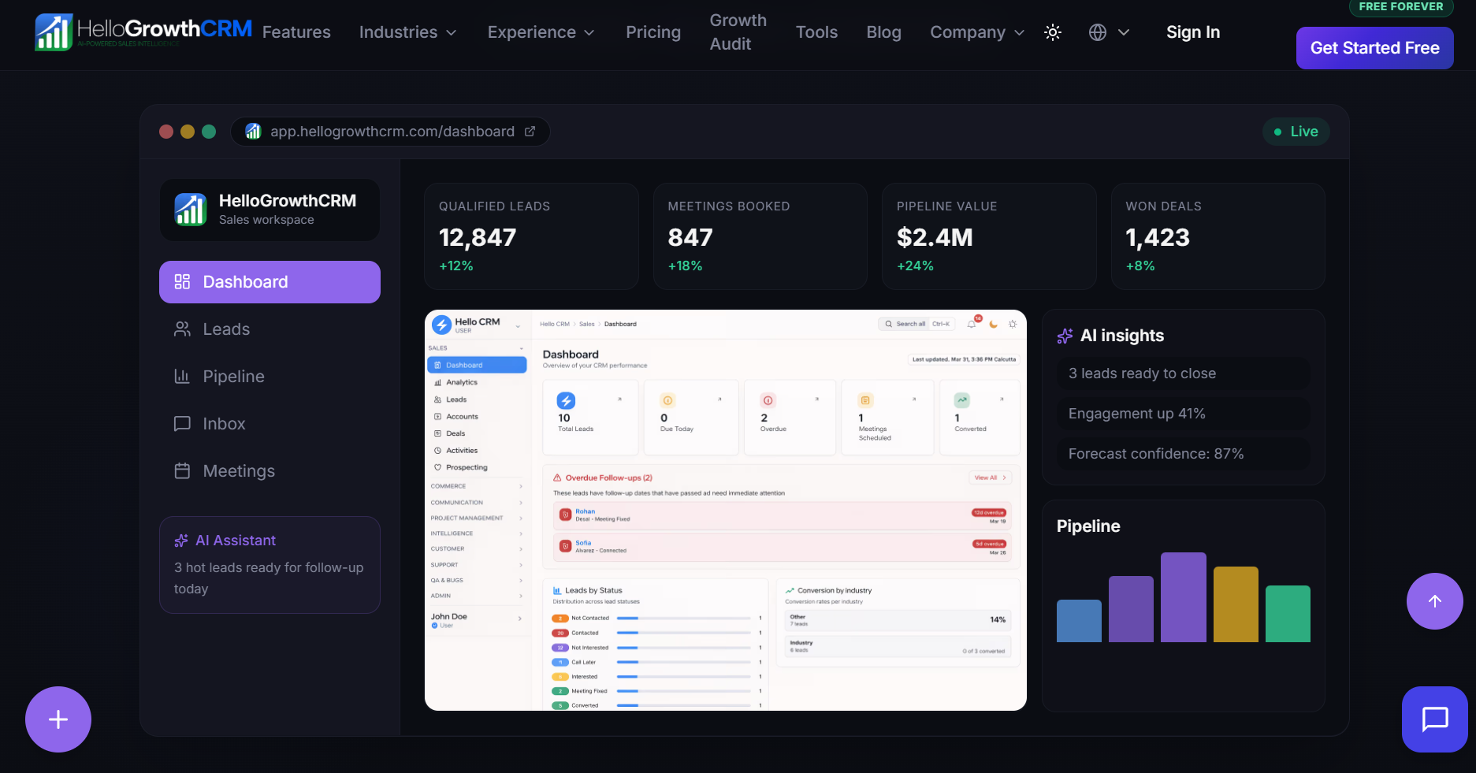Open Meetings in the dark sidebar
Viewport: 1476px width, 773px height.
(270, 471)
